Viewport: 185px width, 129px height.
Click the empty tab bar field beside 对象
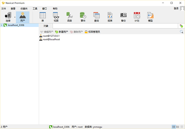(115, 26)
